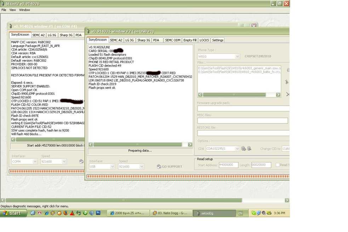Click the Files list horizontal scrollbar
This screenshot has width=348, height=232.
(x=239, y=95)
